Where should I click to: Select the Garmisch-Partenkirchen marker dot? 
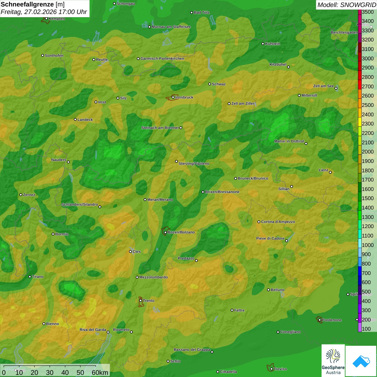[138, 58]
